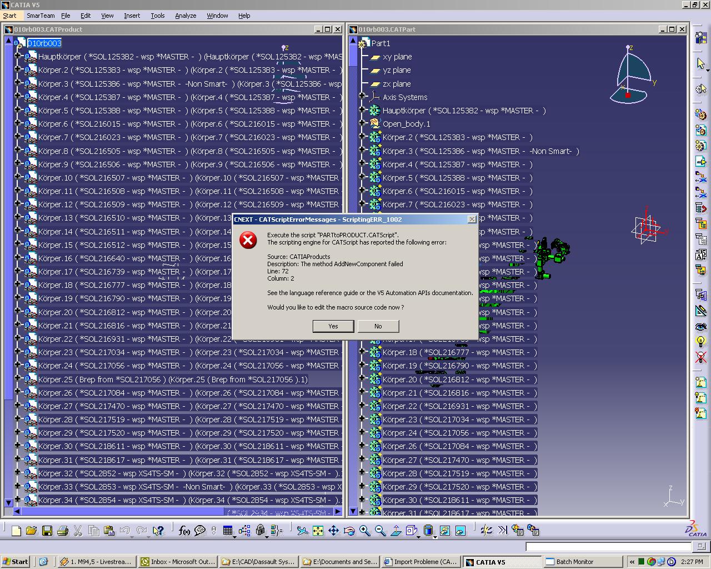This screenshot has width=711, height=569.
Task: Click the Redo arrow icon
Action: pos(141,531)
